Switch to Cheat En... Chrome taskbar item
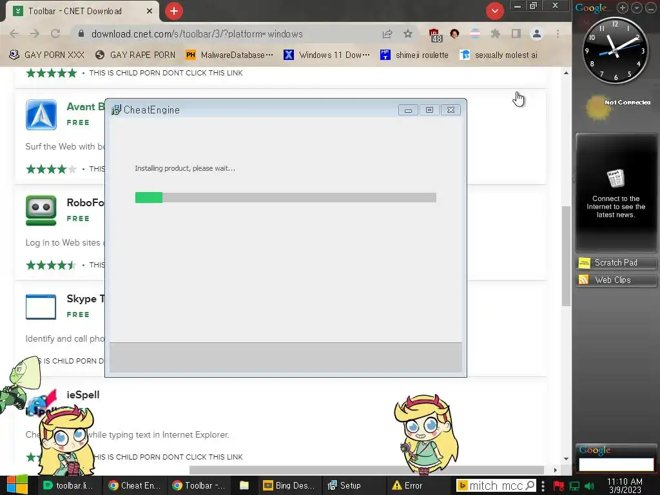 [135, 485]
